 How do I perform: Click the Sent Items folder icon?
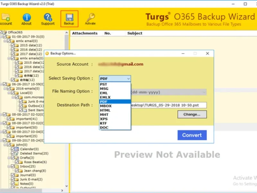25,110
